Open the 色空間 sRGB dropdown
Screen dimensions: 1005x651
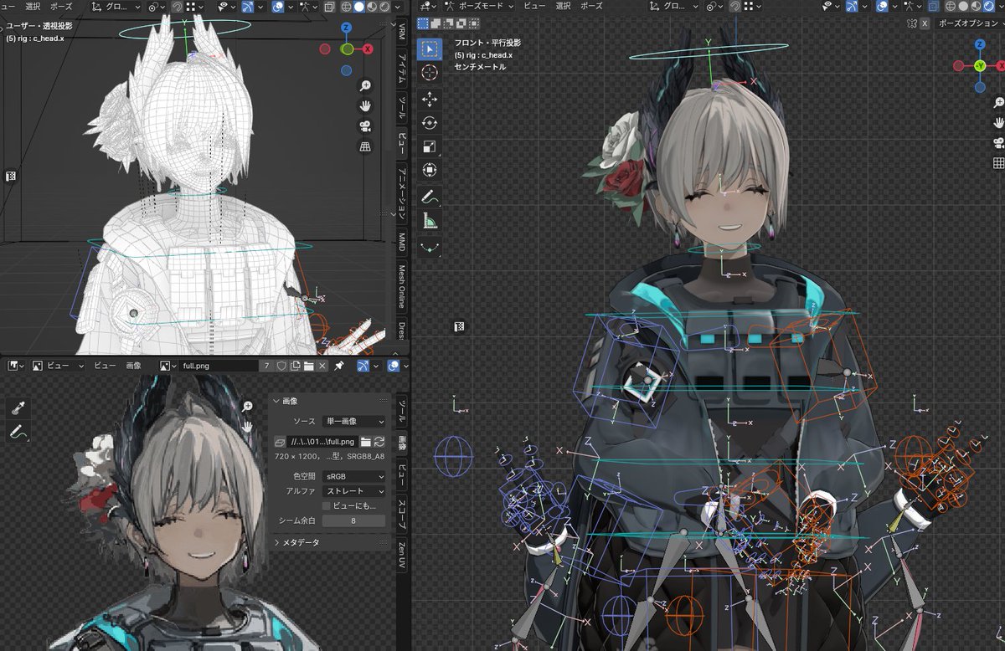[354, 475]
